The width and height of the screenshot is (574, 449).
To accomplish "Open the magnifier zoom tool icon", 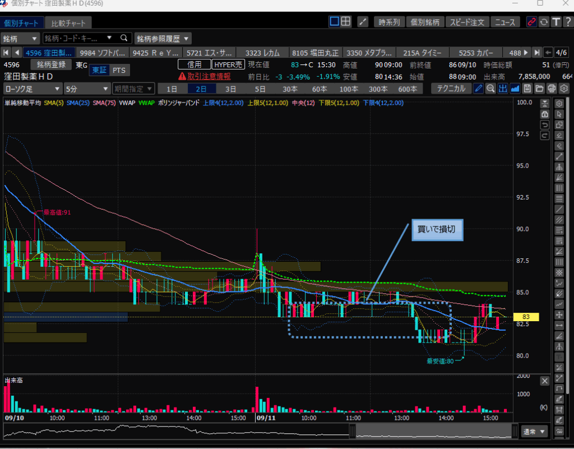I will pos(490,89).
